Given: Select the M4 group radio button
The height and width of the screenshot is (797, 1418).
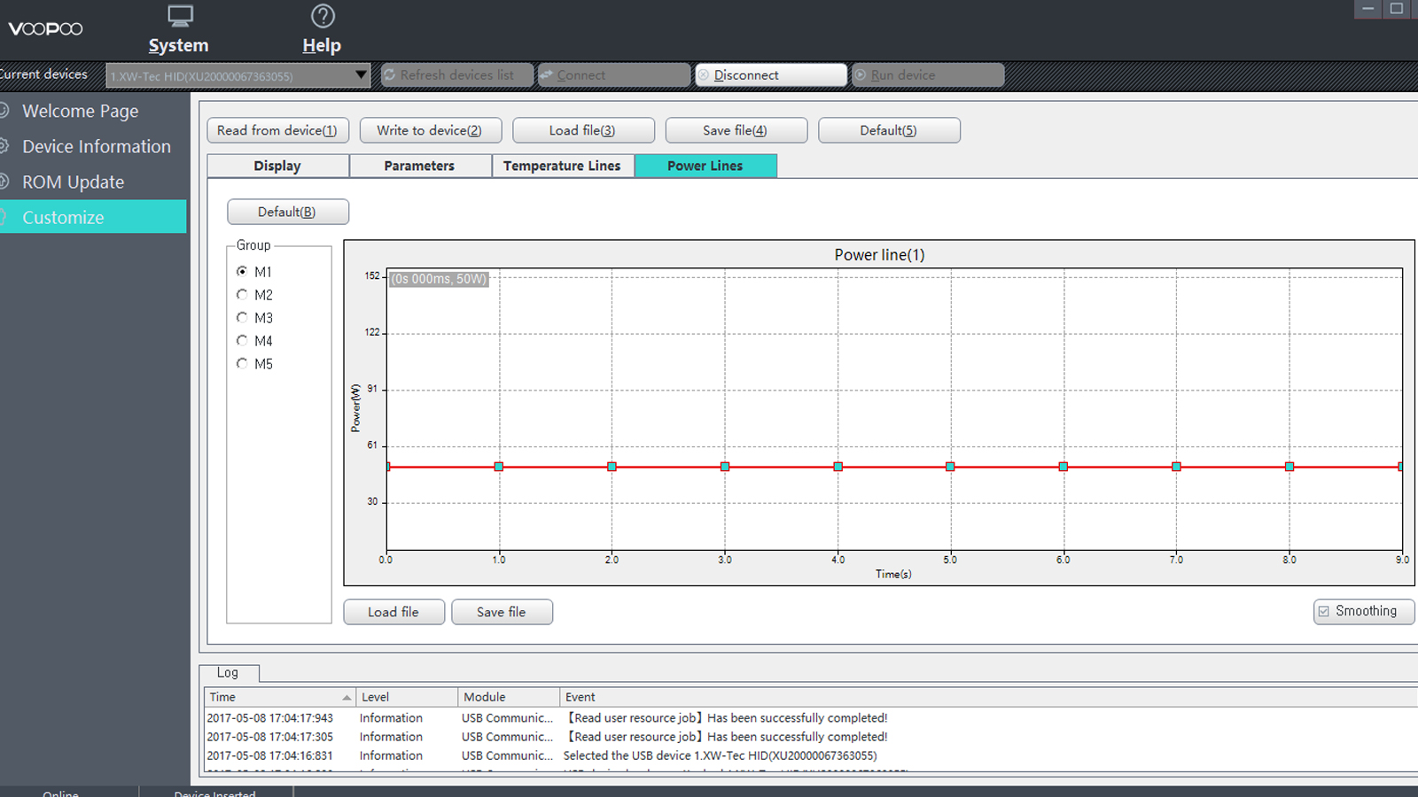Looking at the screenshot, I should [242, 340].
